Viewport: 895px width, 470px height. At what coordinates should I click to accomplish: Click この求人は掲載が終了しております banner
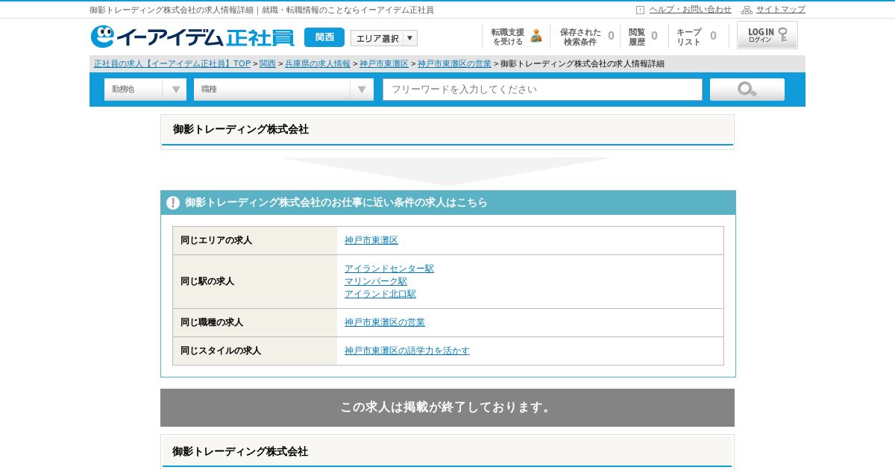(x=447, y=407)
